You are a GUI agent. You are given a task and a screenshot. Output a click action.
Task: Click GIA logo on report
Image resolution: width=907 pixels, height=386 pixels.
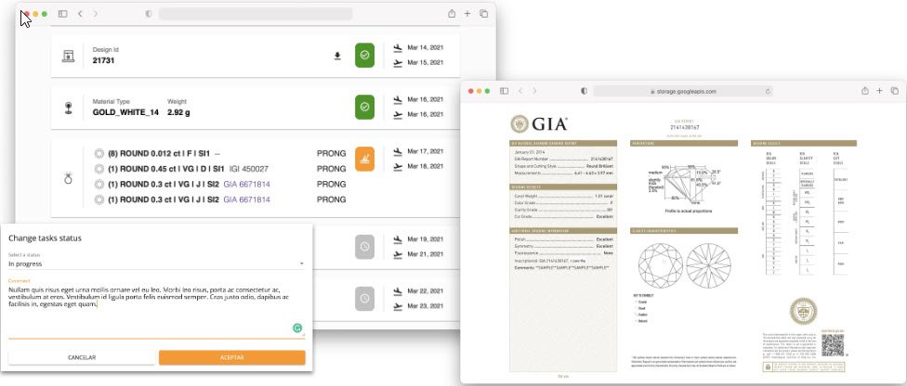click(x=539, y=123)
